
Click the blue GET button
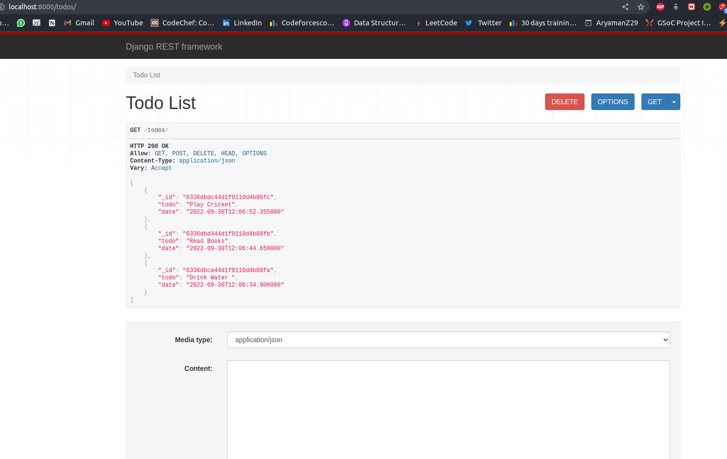click(655, 102)
